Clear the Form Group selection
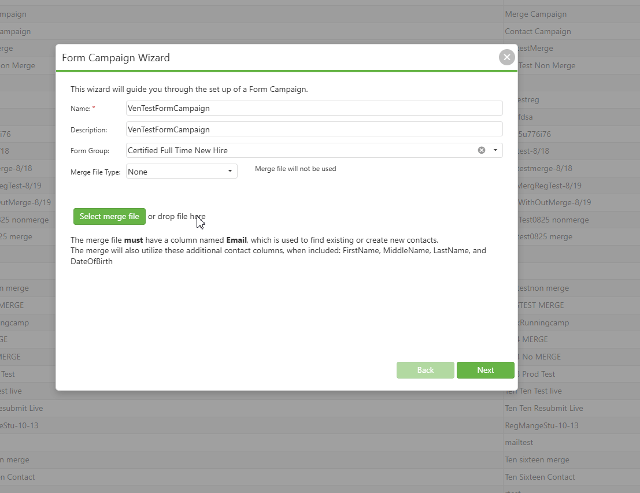Screen dimensions: 640x493 coord(482,150)
